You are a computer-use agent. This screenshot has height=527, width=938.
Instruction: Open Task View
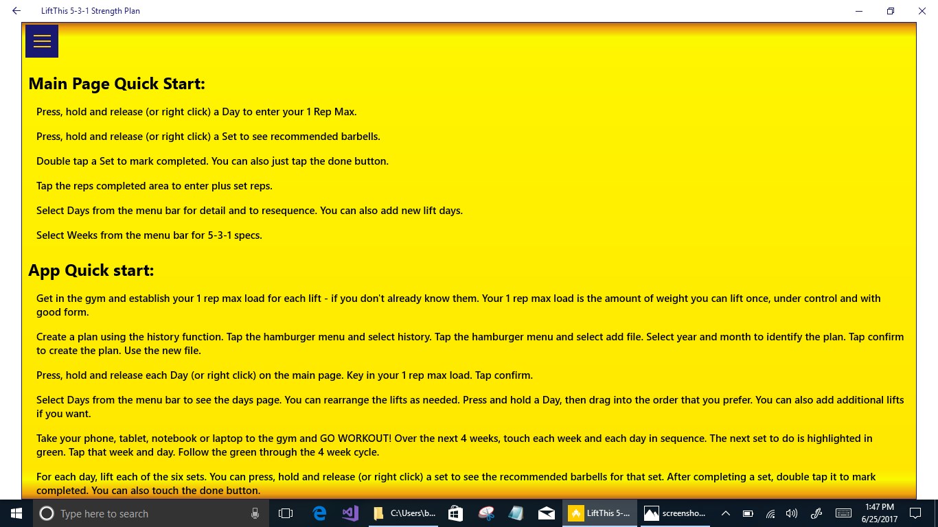click(285, 513)
